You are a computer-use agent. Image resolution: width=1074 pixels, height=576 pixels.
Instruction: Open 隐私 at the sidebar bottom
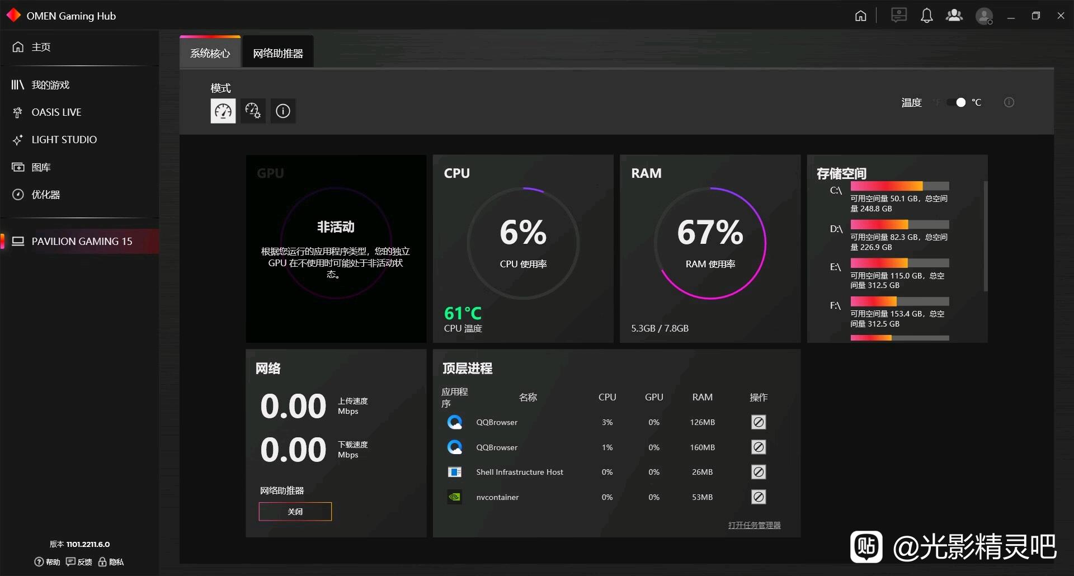(x=111, y=562)
